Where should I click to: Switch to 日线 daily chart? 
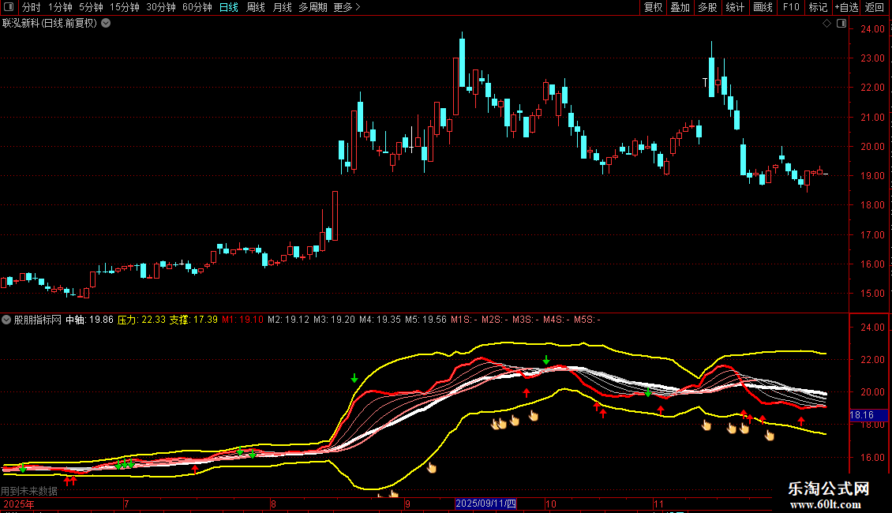coord(229,7)
